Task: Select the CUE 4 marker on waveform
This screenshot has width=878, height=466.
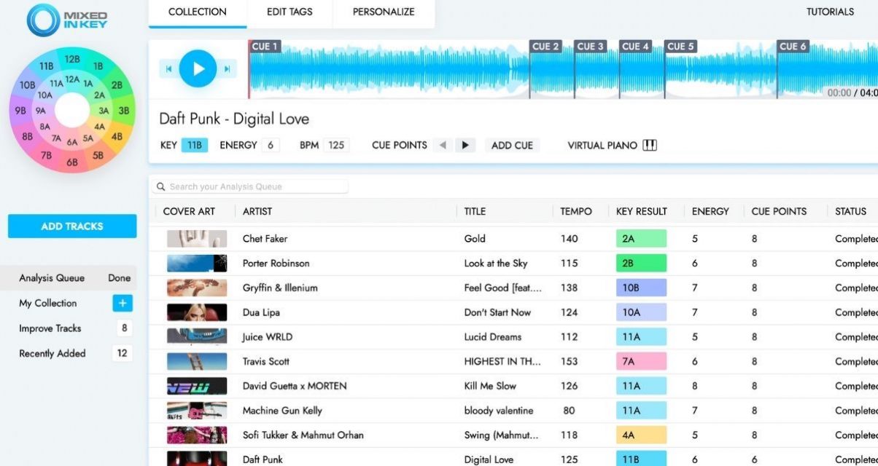Action: tap(635, 47)
